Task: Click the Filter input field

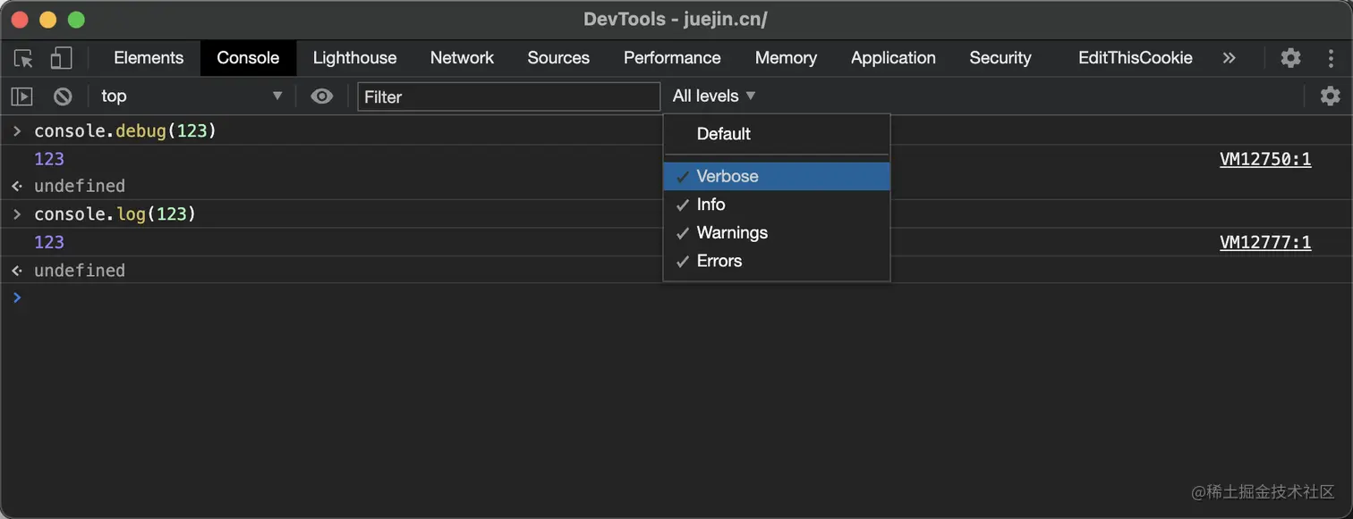Action: click(x=508, y=96)
